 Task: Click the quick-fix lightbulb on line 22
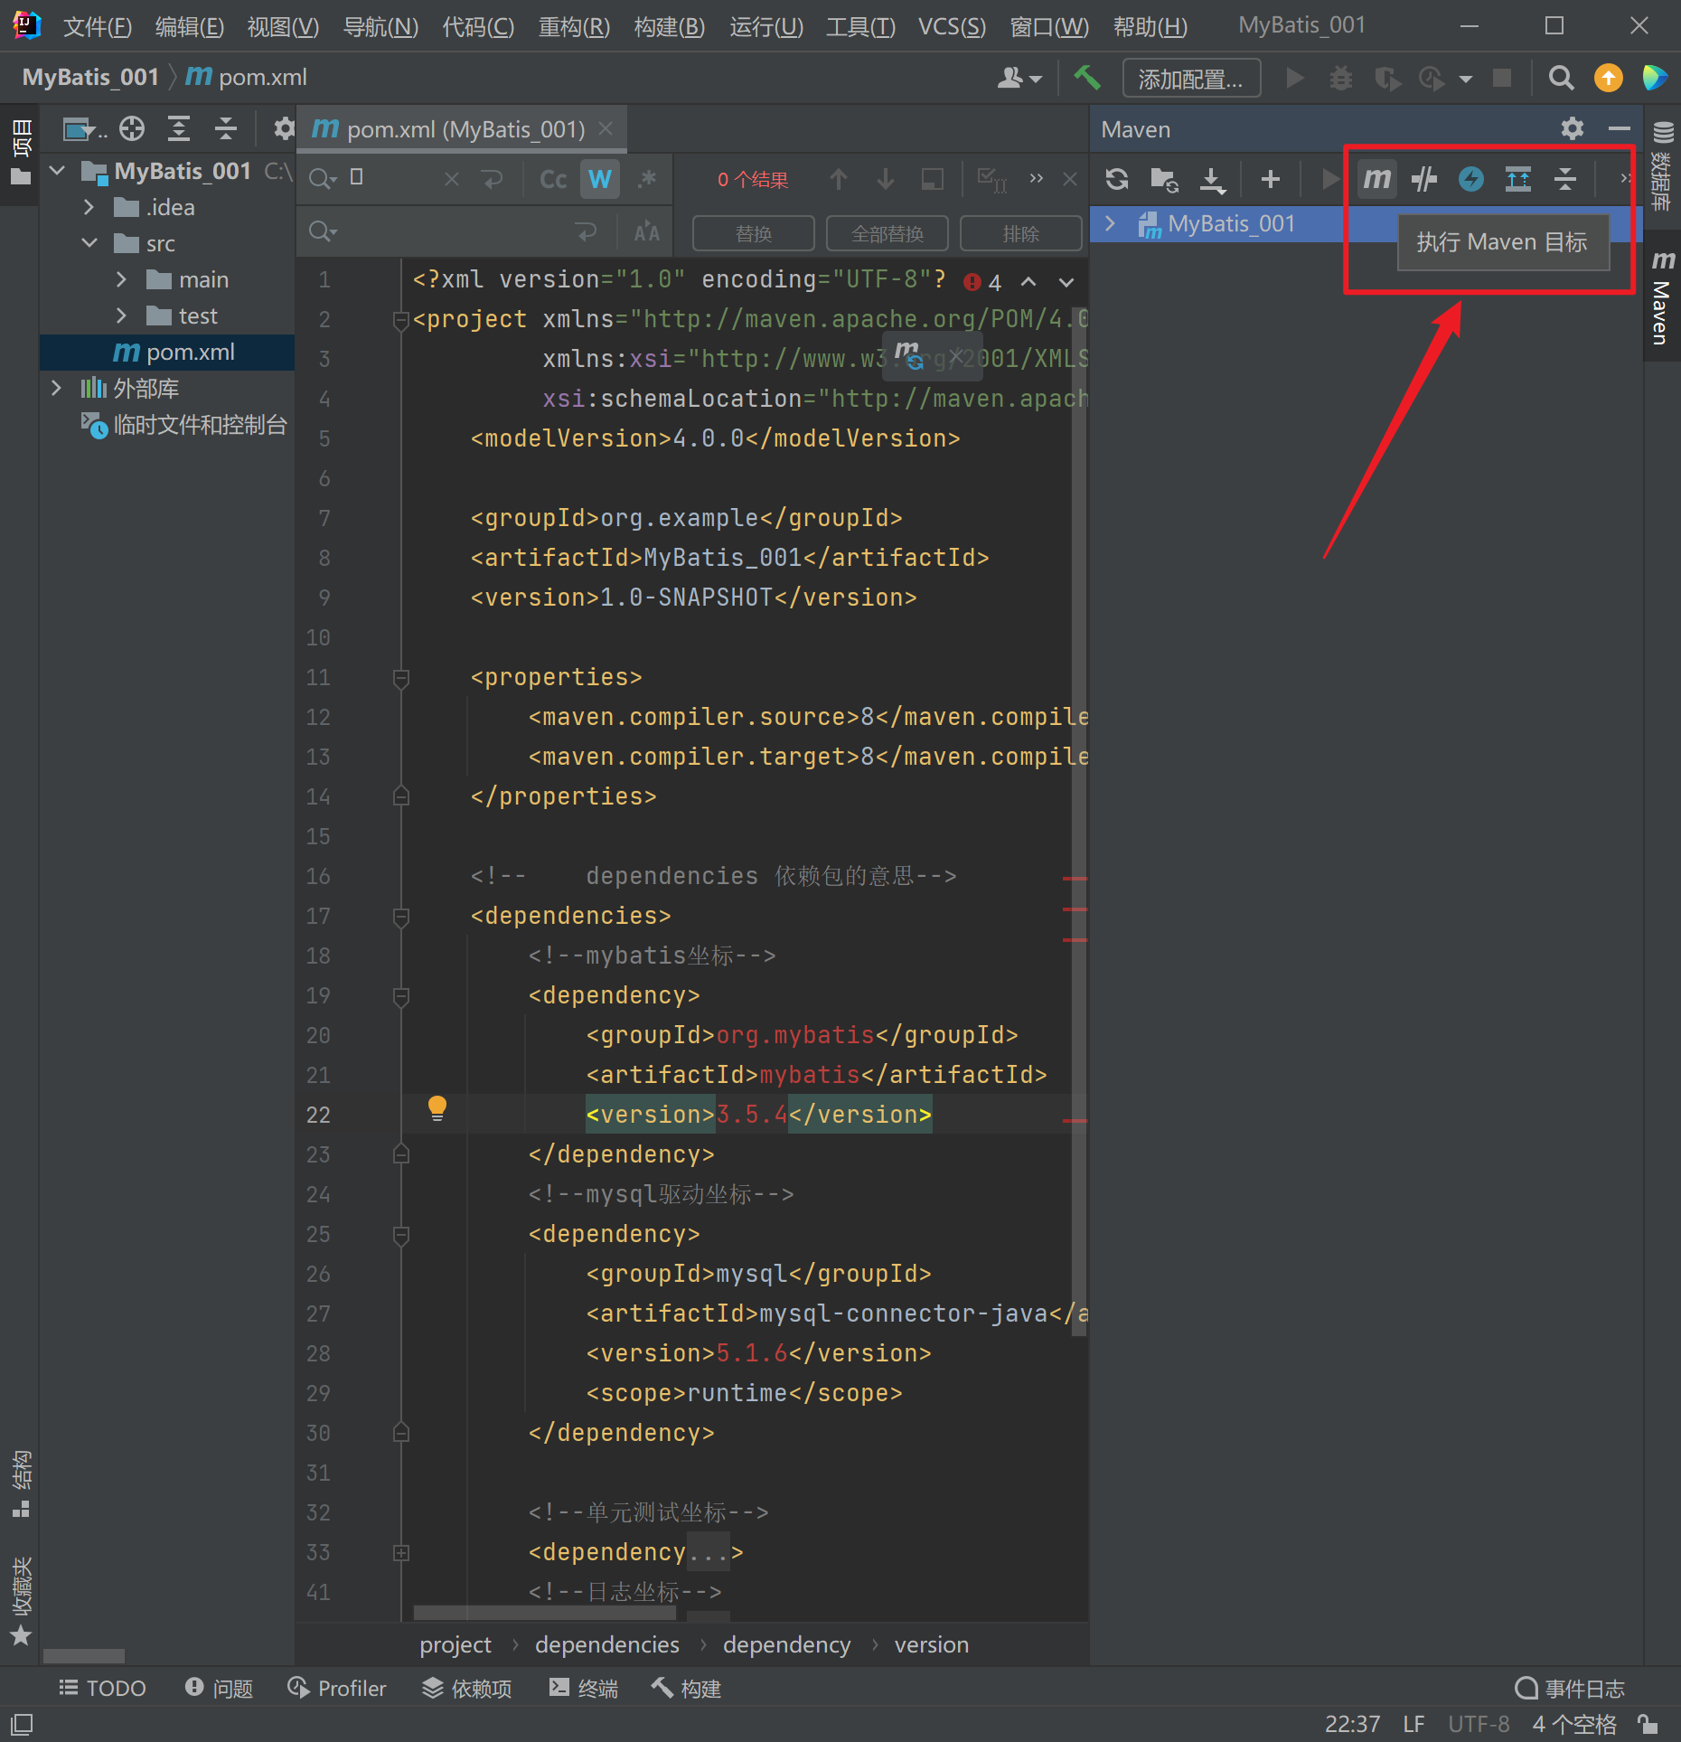pos(437,1107)
